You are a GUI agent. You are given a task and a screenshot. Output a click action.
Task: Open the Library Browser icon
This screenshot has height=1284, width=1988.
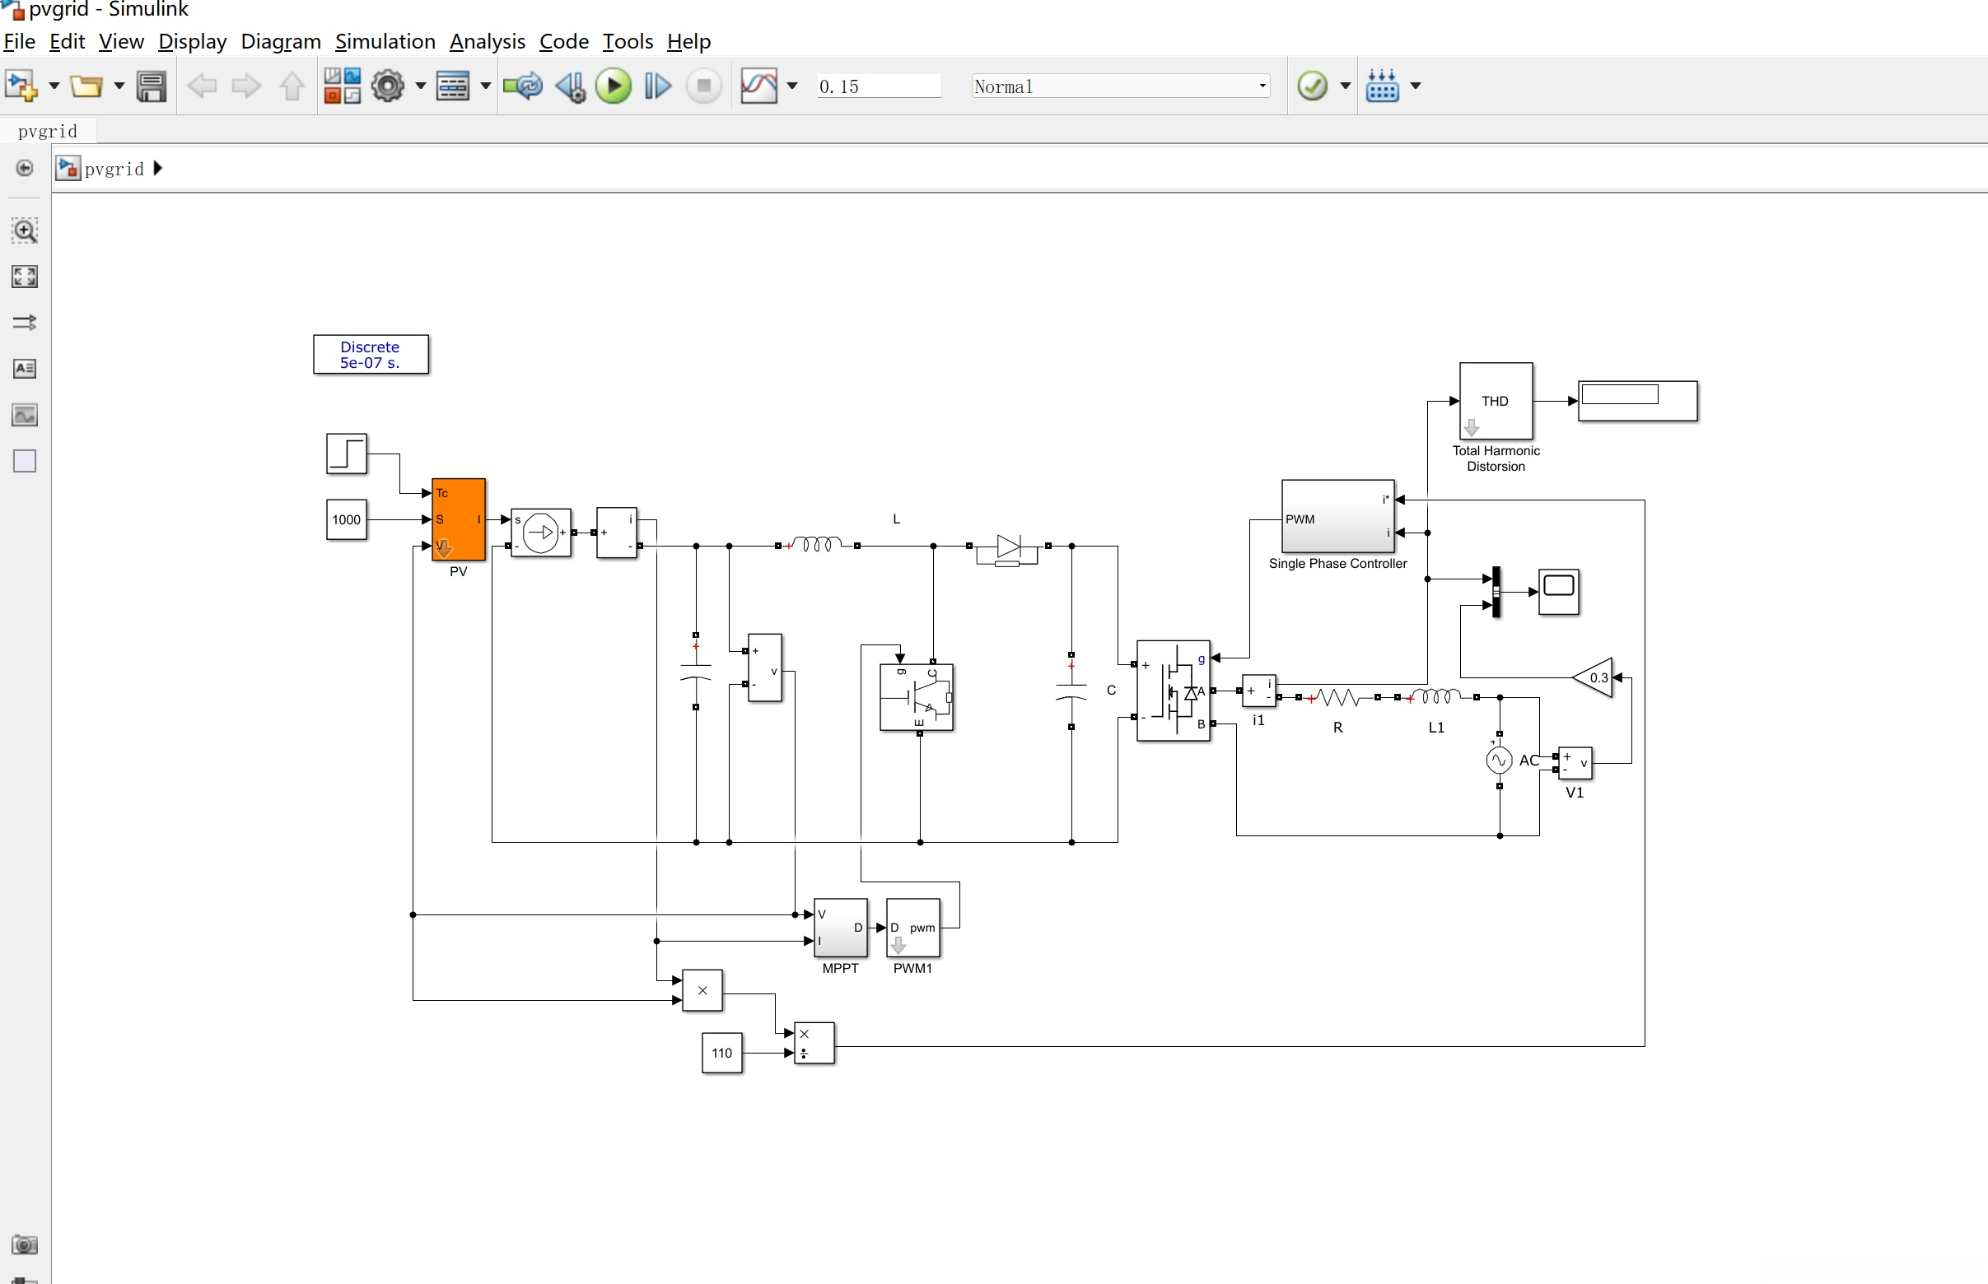click(x=342, y=86)
